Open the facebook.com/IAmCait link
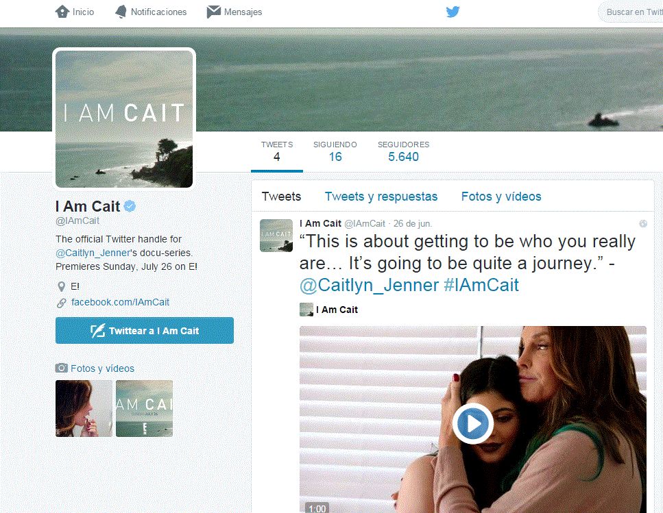Screen dimensions: 663x513 tap(120, 302)
